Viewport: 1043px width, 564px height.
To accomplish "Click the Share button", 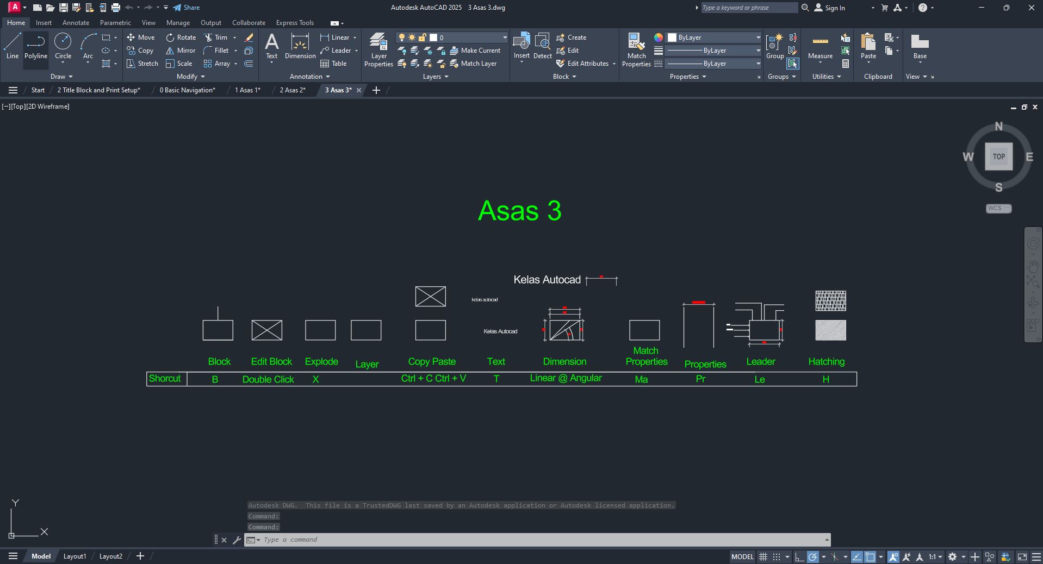I will click(x=187, y=8).
